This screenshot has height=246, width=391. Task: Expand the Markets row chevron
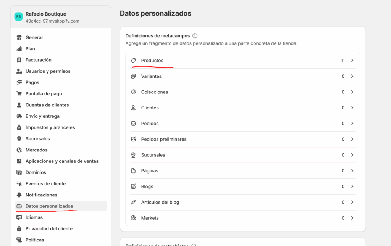point(352,218)
